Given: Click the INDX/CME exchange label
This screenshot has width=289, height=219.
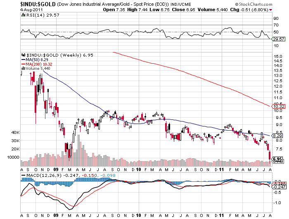Looking at the screenshot, I should pos(181,4).
